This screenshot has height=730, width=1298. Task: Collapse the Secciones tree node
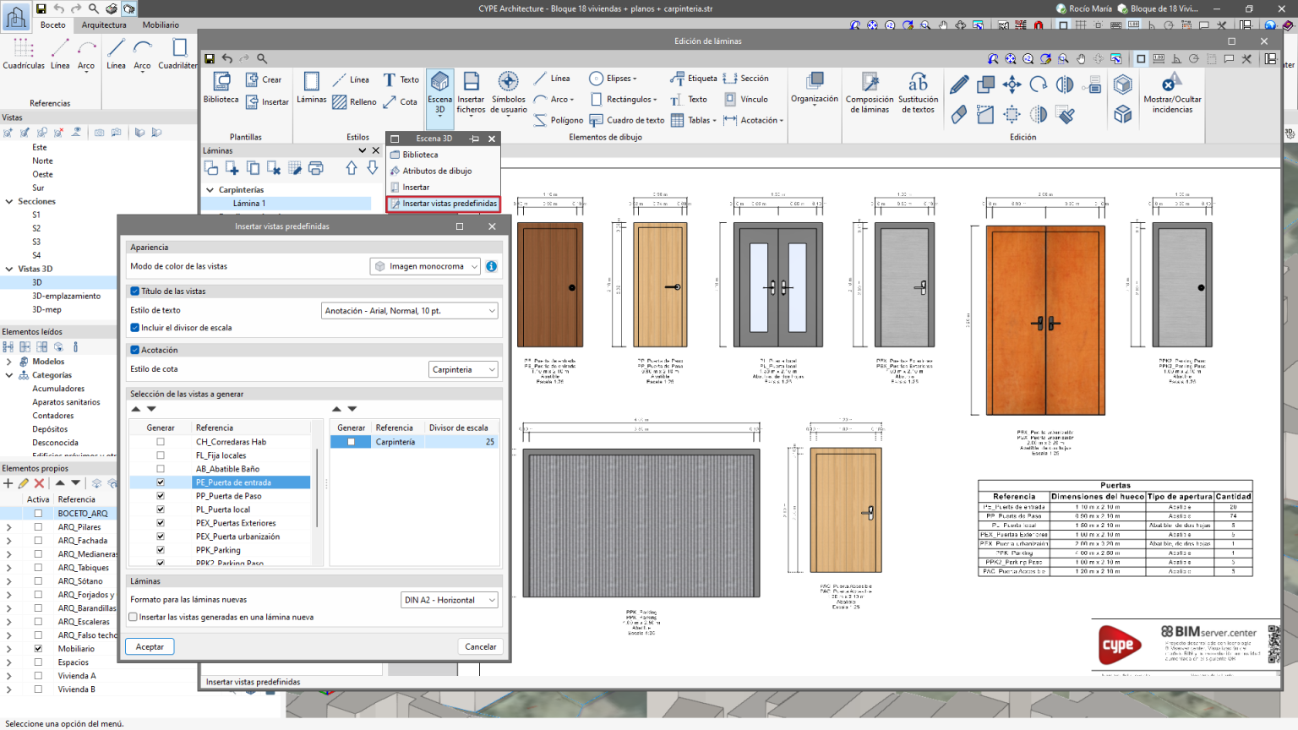(x=9, y=201)
